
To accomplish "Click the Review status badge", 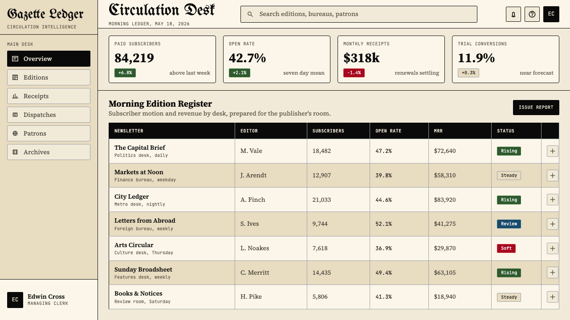I will (x=509, y=224).
